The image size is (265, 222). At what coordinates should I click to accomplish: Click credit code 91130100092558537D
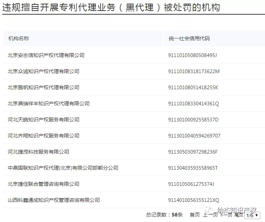tap(193, 120)
